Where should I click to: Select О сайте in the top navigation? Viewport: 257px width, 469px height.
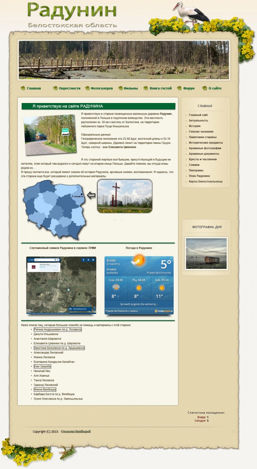215,88
